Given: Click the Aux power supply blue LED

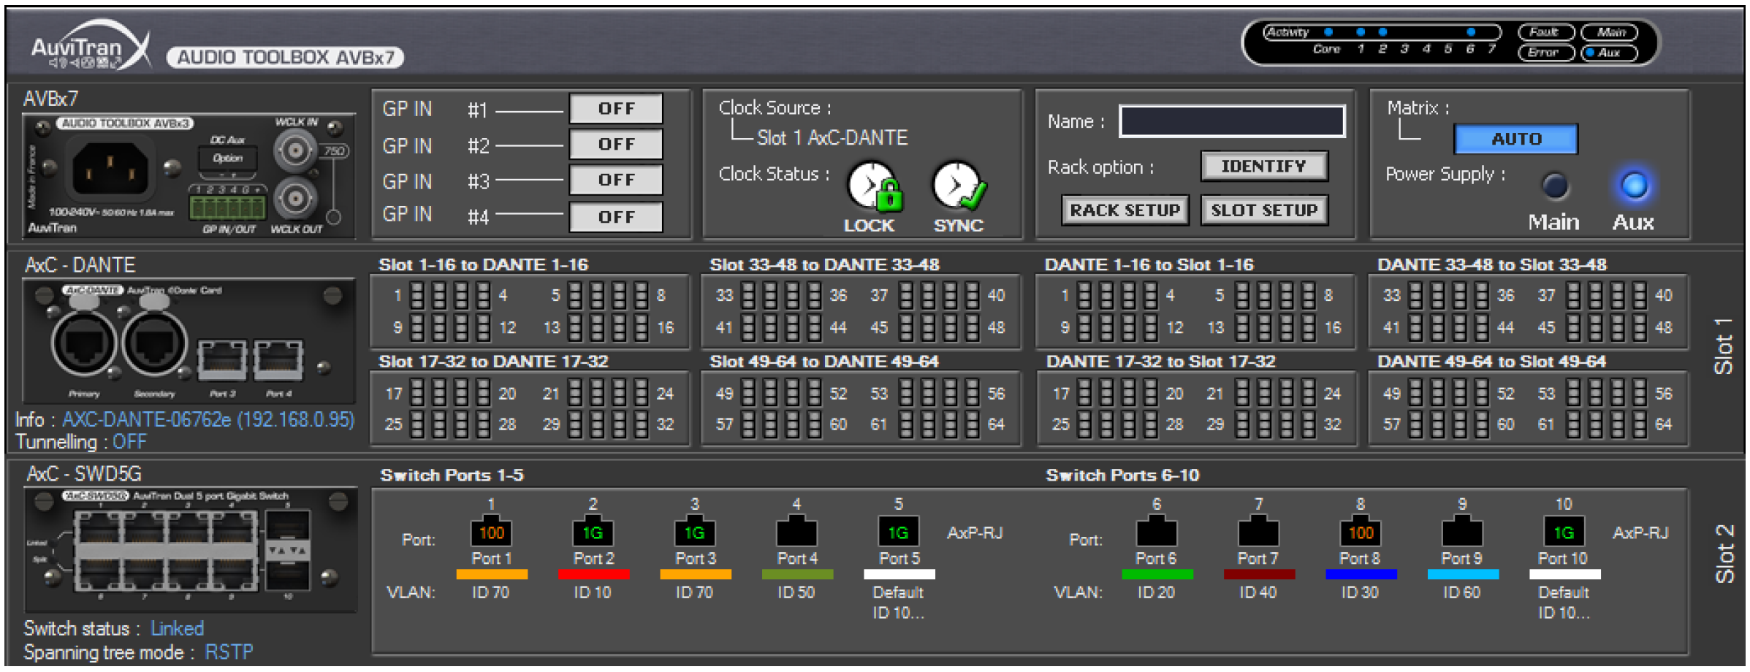Looking at the screenshot, I should tap(1635, 186).
